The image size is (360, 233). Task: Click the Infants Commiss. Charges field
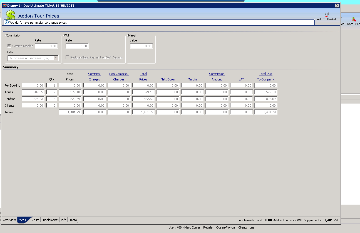95,106
